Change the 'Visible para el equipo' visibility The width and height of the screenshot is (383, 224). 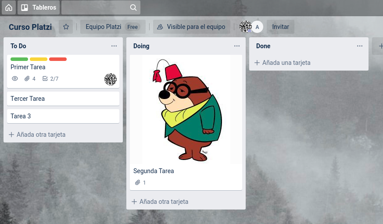(192, 27)
